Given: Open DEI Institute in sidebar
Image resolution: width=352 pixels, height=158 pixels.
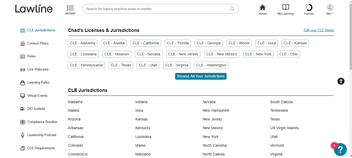Looking at the screenshot, I should [36, 109].
